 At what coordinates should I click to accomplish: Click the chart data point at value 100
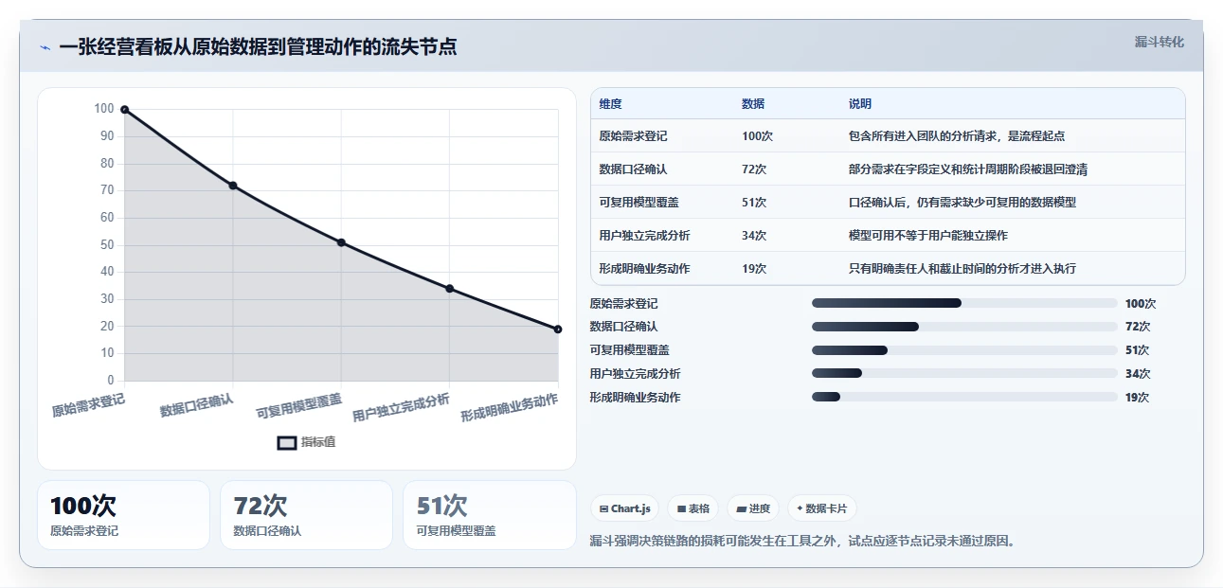point(124,110)
